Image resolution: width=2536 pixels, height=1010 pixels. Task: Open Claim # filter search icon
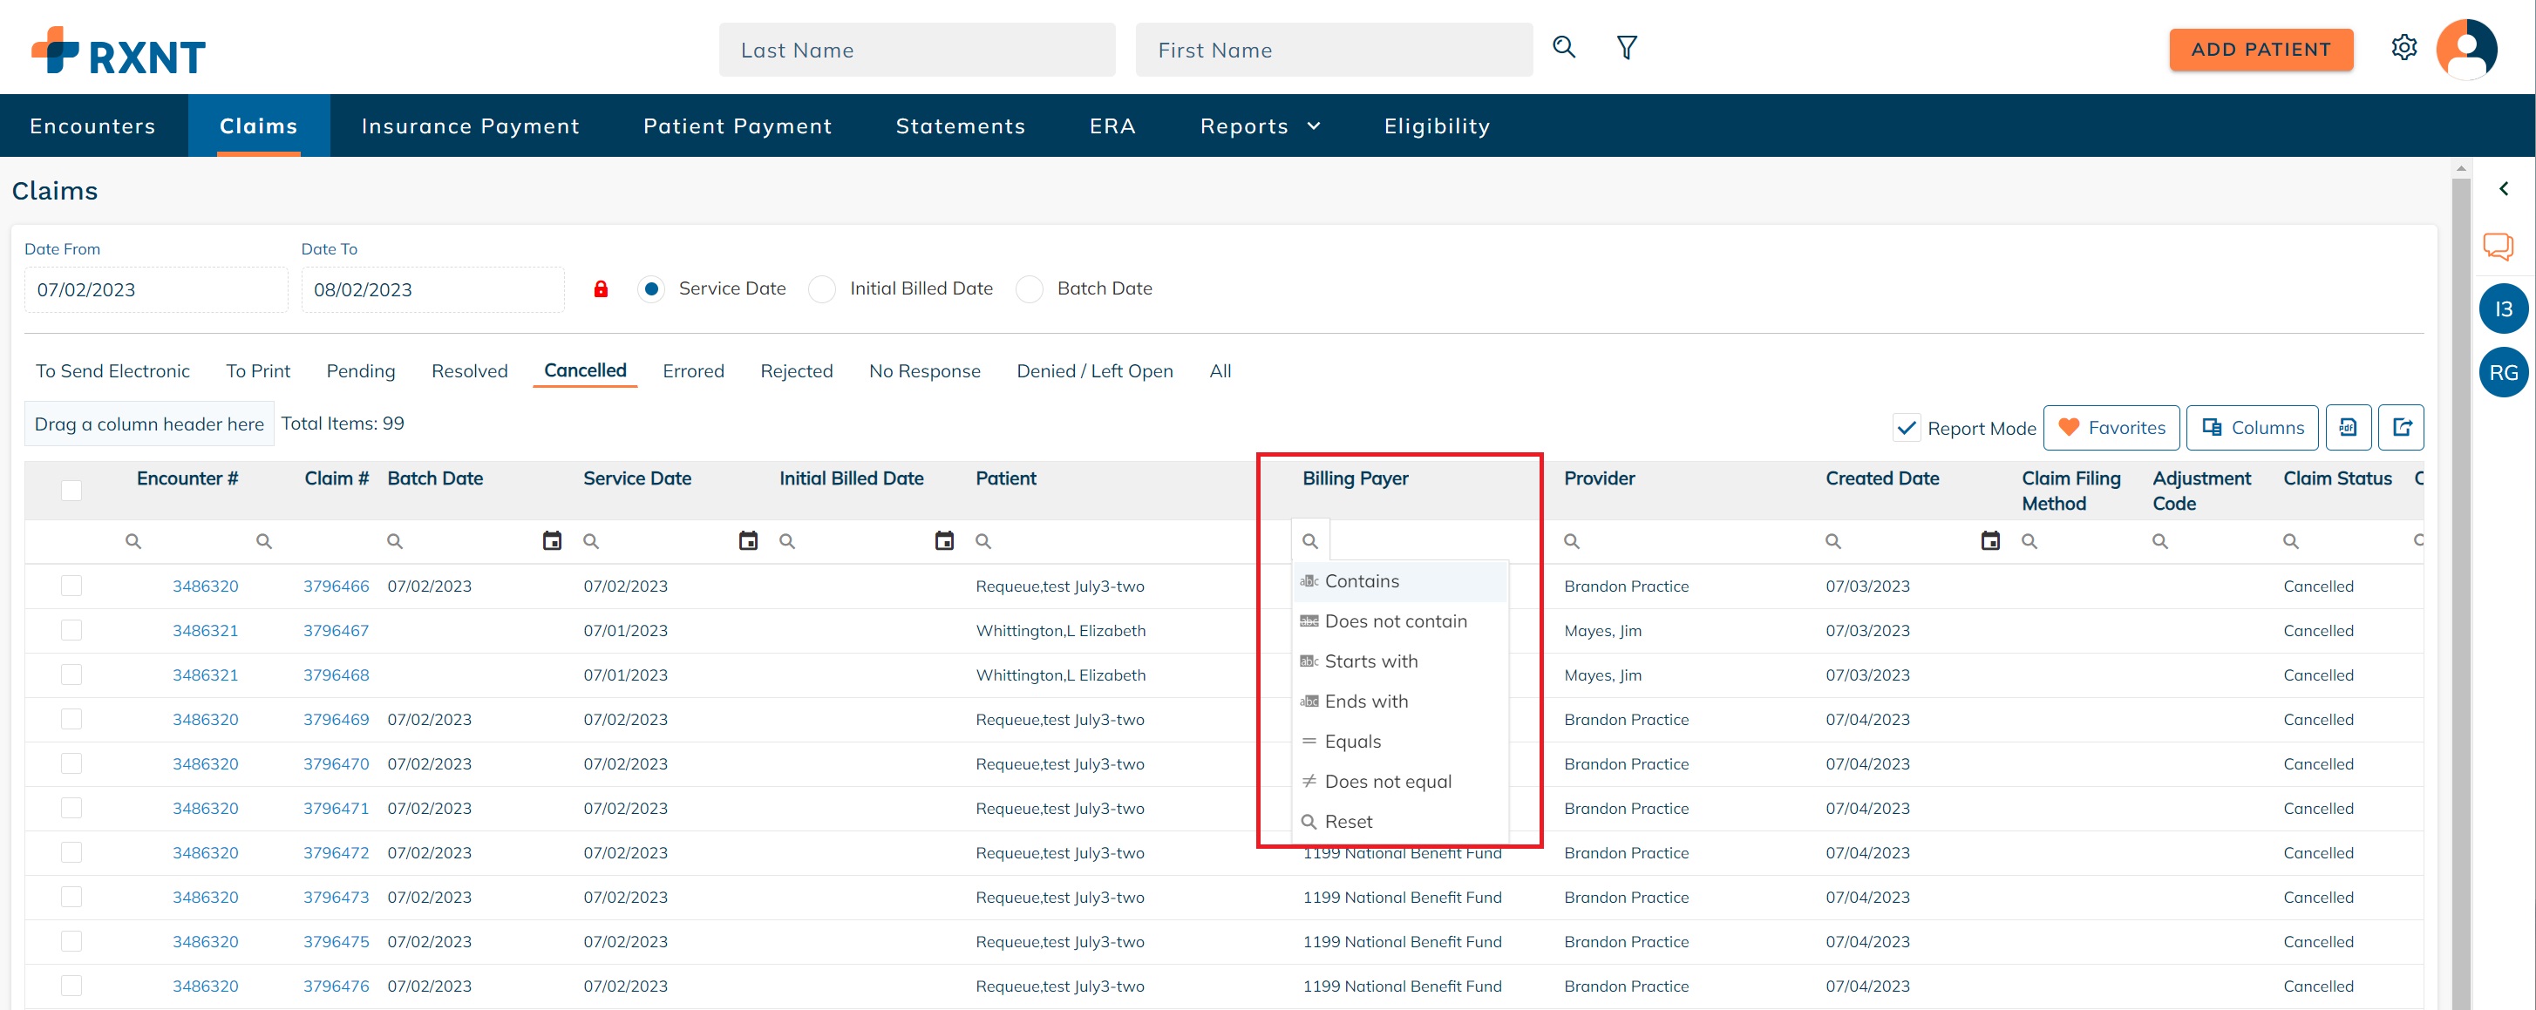click(264, 541)
